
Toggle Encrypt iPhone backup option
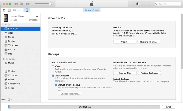[56, 85]
